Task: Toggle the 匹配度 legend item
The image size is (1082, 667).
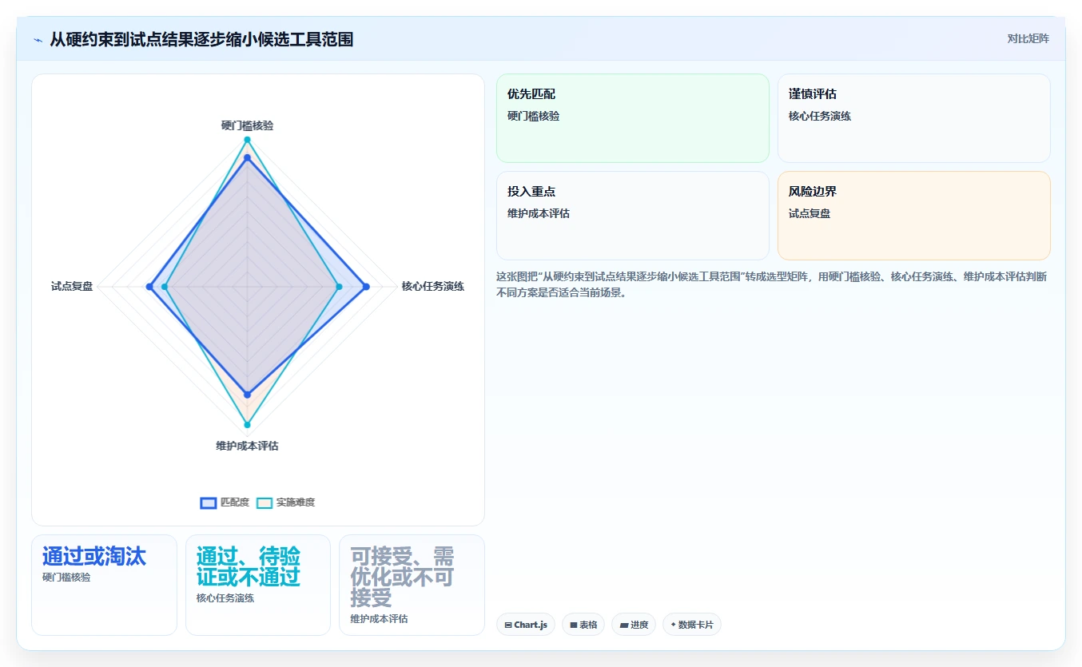Action: coord(225,502)
